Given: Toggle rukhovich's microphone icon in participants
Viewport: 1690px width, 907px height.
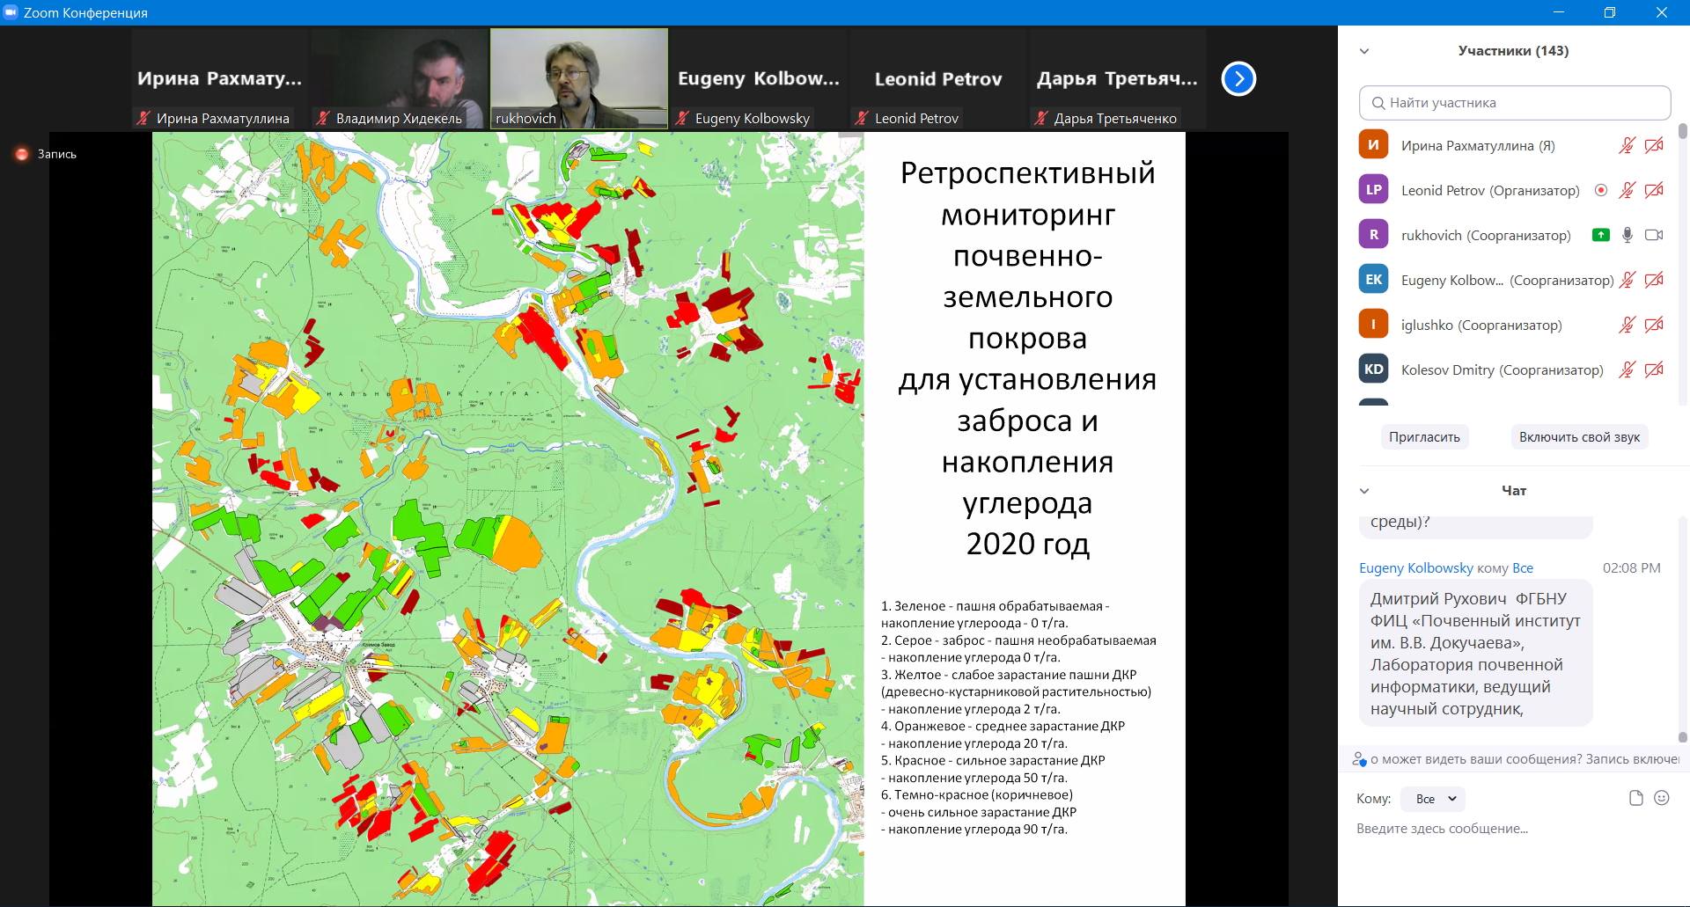Looking at the screenshot, I should [x=1628, y=235].
